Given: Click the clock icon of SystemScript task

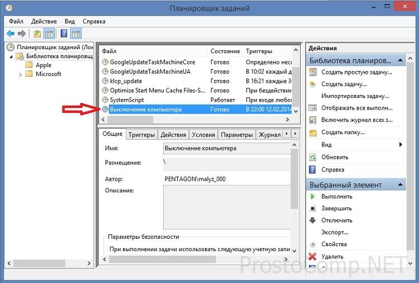Looking at the screenshot, I should pos(105,100).
